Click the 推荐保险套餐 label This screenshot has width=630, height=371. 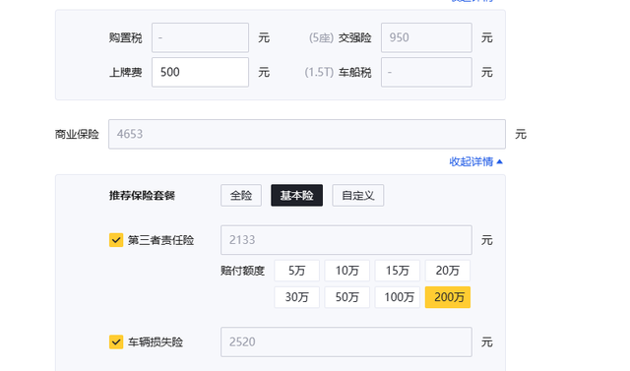coord(142,196)
